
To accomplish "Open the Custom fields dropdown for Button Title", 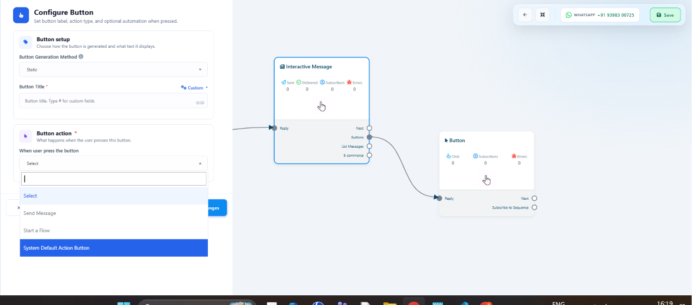I will coord(194,87).
